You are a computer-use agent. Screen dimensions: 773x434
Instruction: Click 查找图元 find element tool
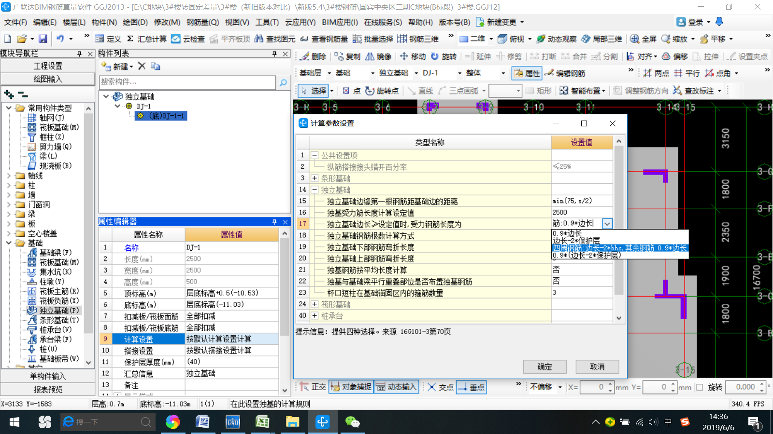275,39
